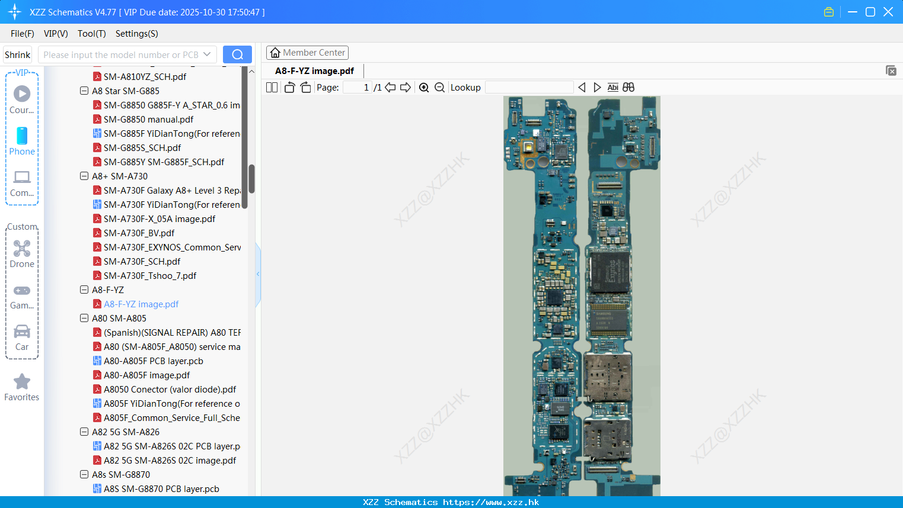
Task: Zoom out of the PDF
Action: tap(439, 87)
